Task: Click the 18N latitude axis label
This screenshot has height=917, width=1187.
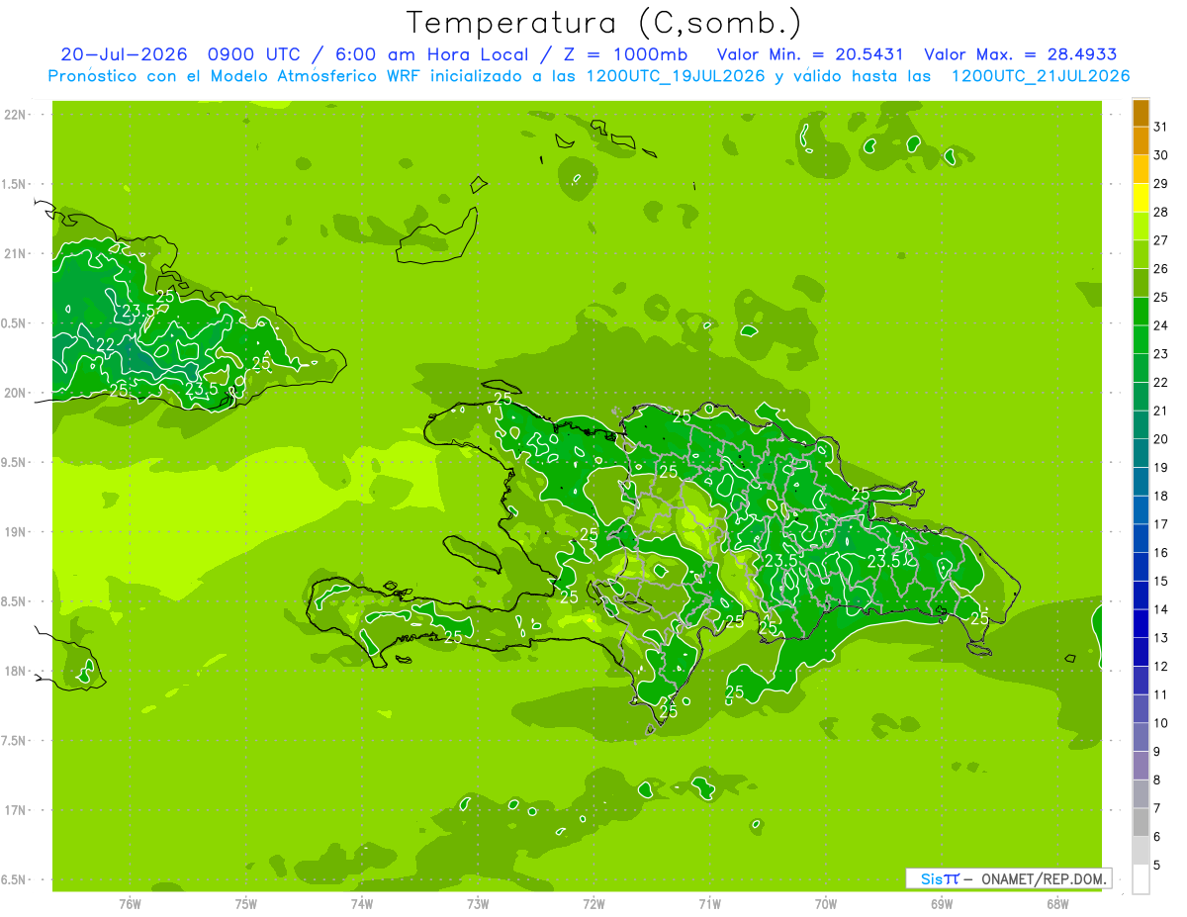Action: coord(17,671)
